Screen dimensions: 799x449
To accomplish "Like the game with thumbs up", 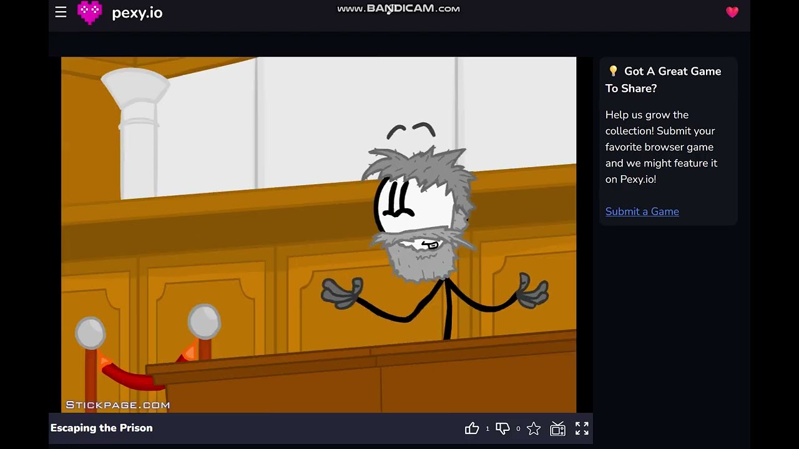I will [x=472, y=428].
